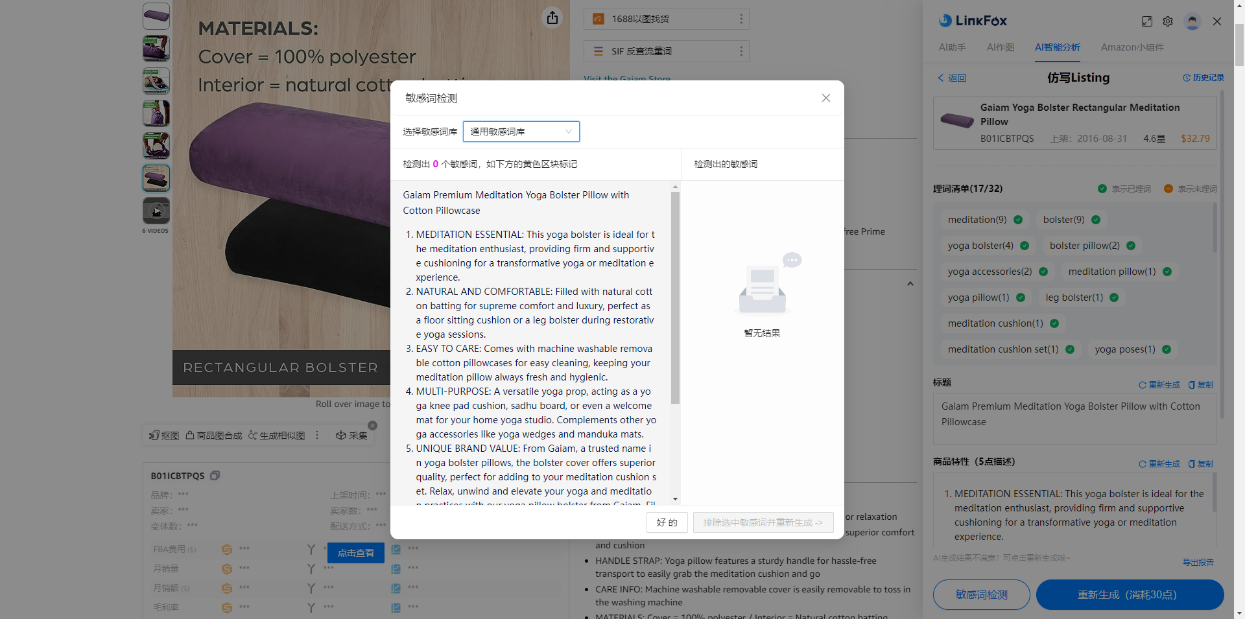Screen dimensions: 1245x619
Task: Click 重新生成 next to 标题
Action: tap(1159, 385)
